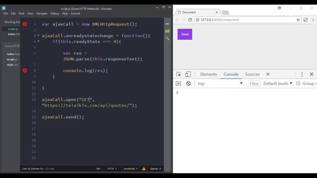Click the purple Send button
The image size is (317, 178).
click(x=185, y=34)
